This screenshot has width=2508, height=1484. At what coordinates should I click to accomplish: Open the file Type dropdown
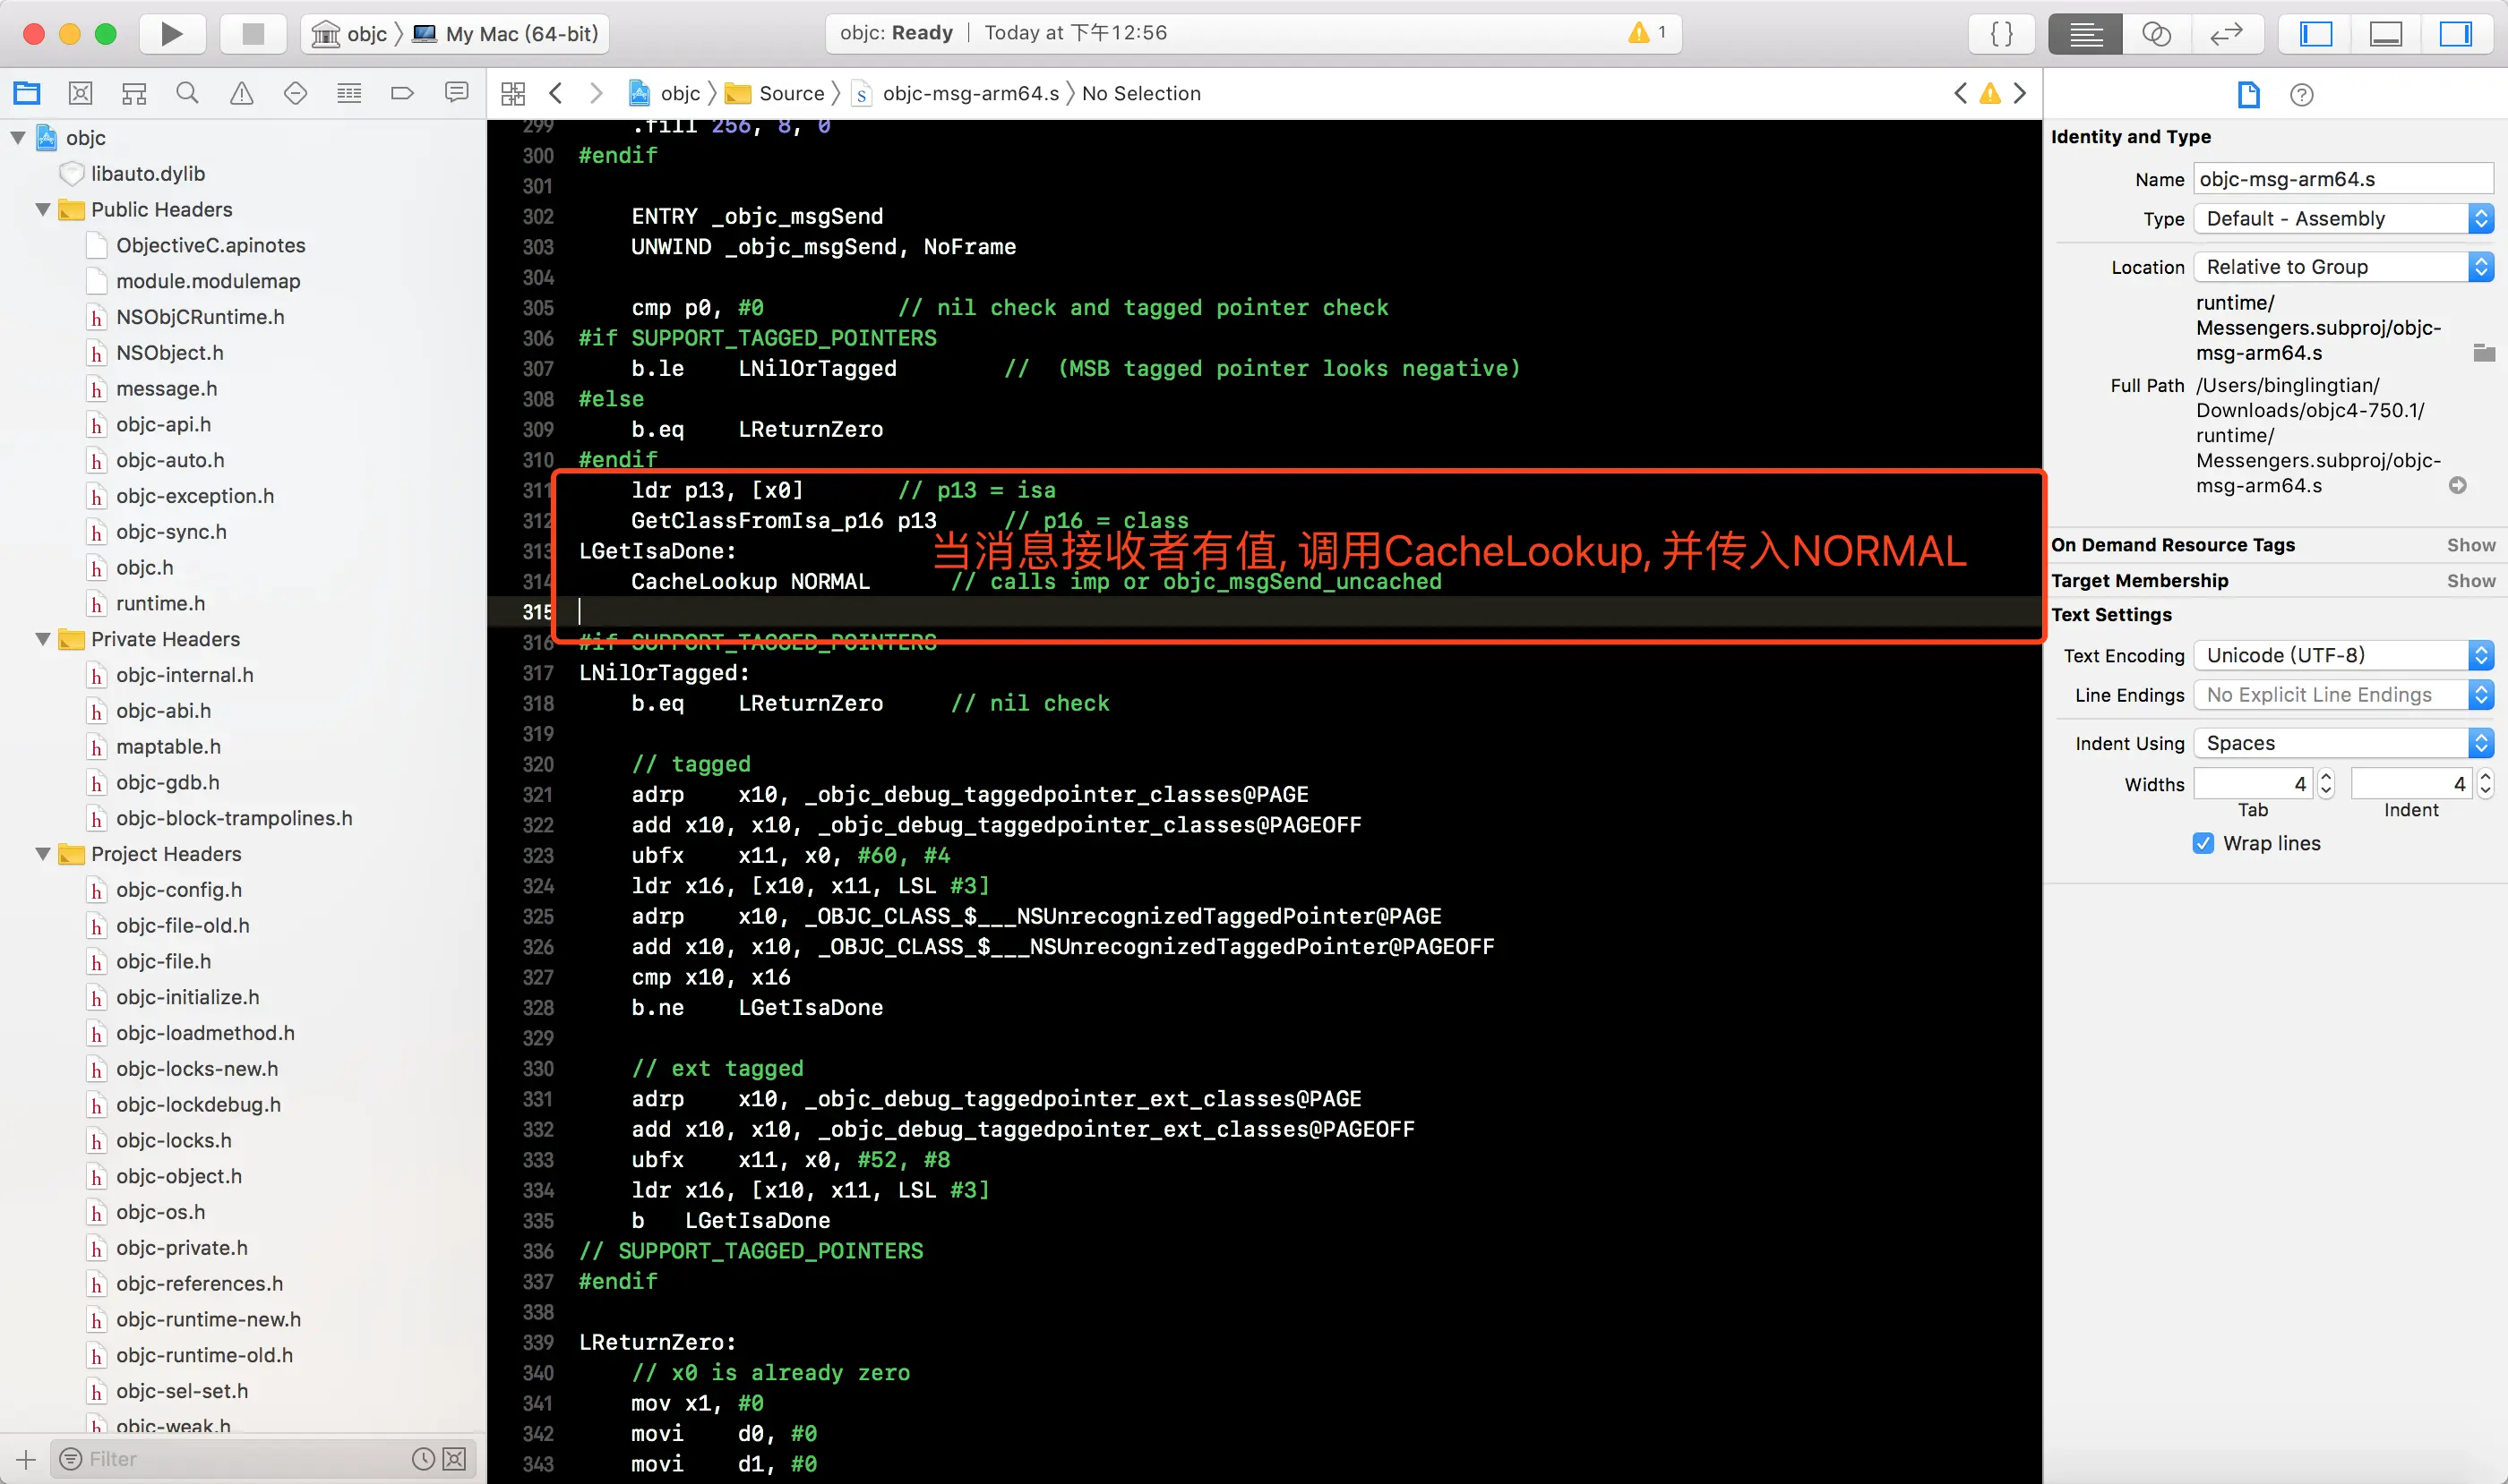[x=2342, y=218]
